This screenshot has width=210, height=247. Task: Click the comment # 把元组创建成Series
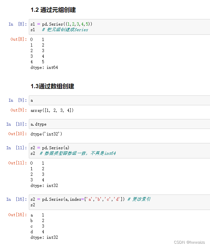click(65, 30)
